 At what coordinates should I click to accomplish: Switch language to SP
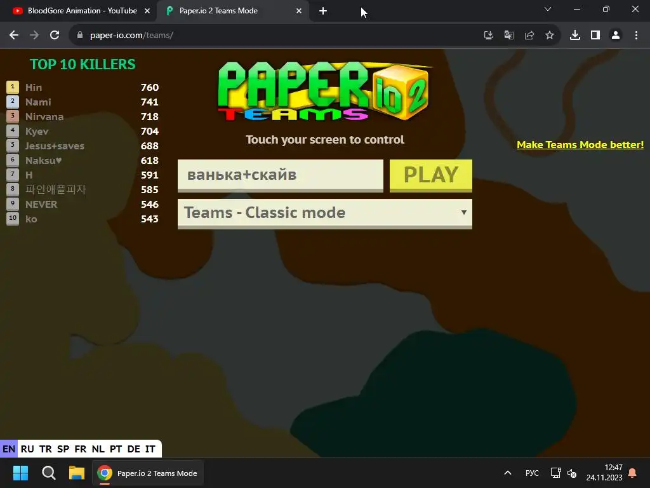(63, 449)
